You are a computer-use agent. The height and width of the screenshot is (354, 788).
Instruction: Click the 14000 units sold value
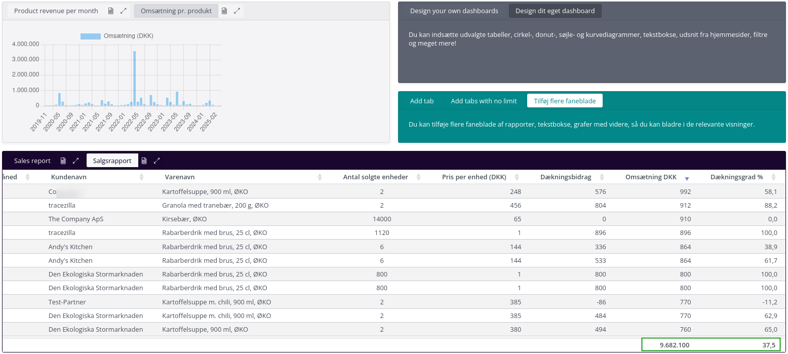[x=382, y=219]
